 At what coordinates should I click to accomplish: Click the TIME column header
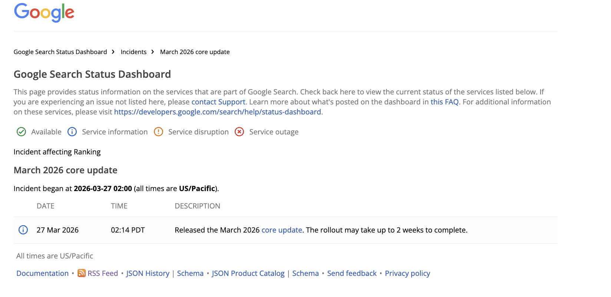(x=119, y=206)
